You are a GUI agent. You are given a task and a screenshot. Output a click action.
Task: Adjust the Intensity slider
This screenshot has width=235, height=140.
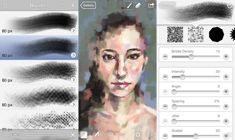tap(196, 77)
